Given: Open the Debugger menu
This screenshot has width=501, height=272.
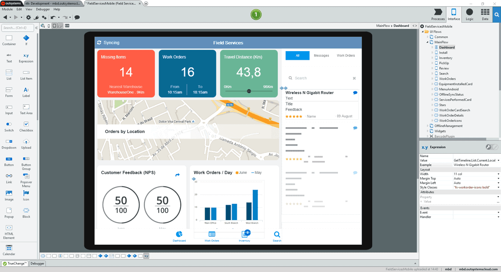Looking at the screenshot, I should click(43, 9).
